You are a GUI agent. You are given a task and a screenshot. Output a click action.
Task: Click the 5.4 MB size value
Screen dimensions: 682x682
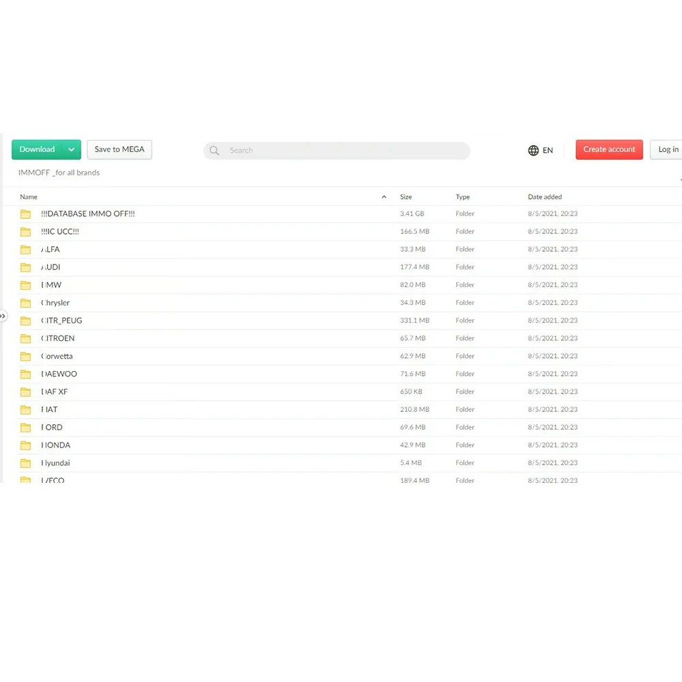coord(411,464)
